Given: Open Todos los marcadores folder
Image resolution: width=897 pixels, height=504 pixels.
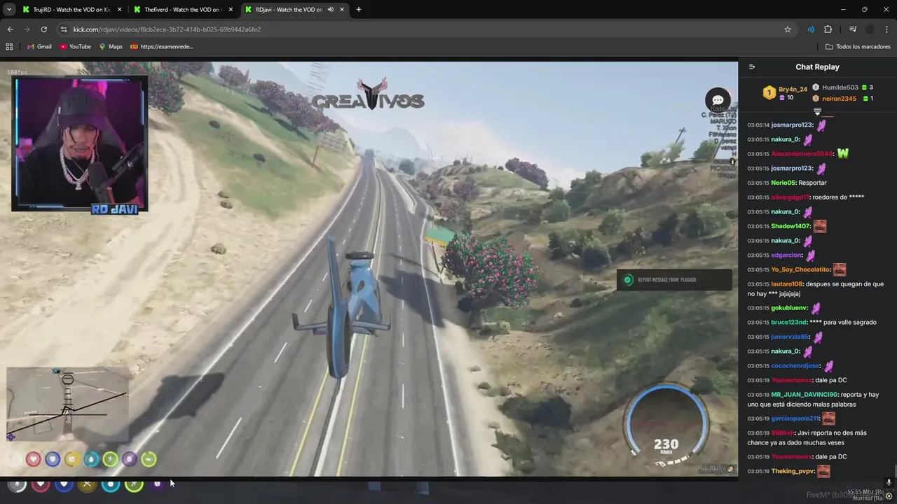Looking at the screenshot, I should 858,47.
